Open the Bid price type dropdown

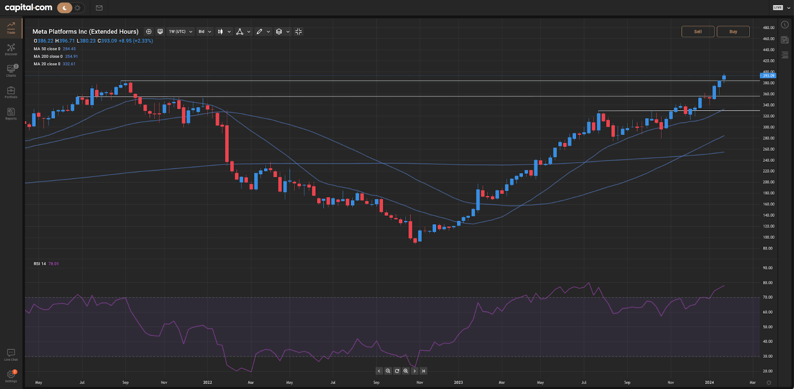click(205, 31)
